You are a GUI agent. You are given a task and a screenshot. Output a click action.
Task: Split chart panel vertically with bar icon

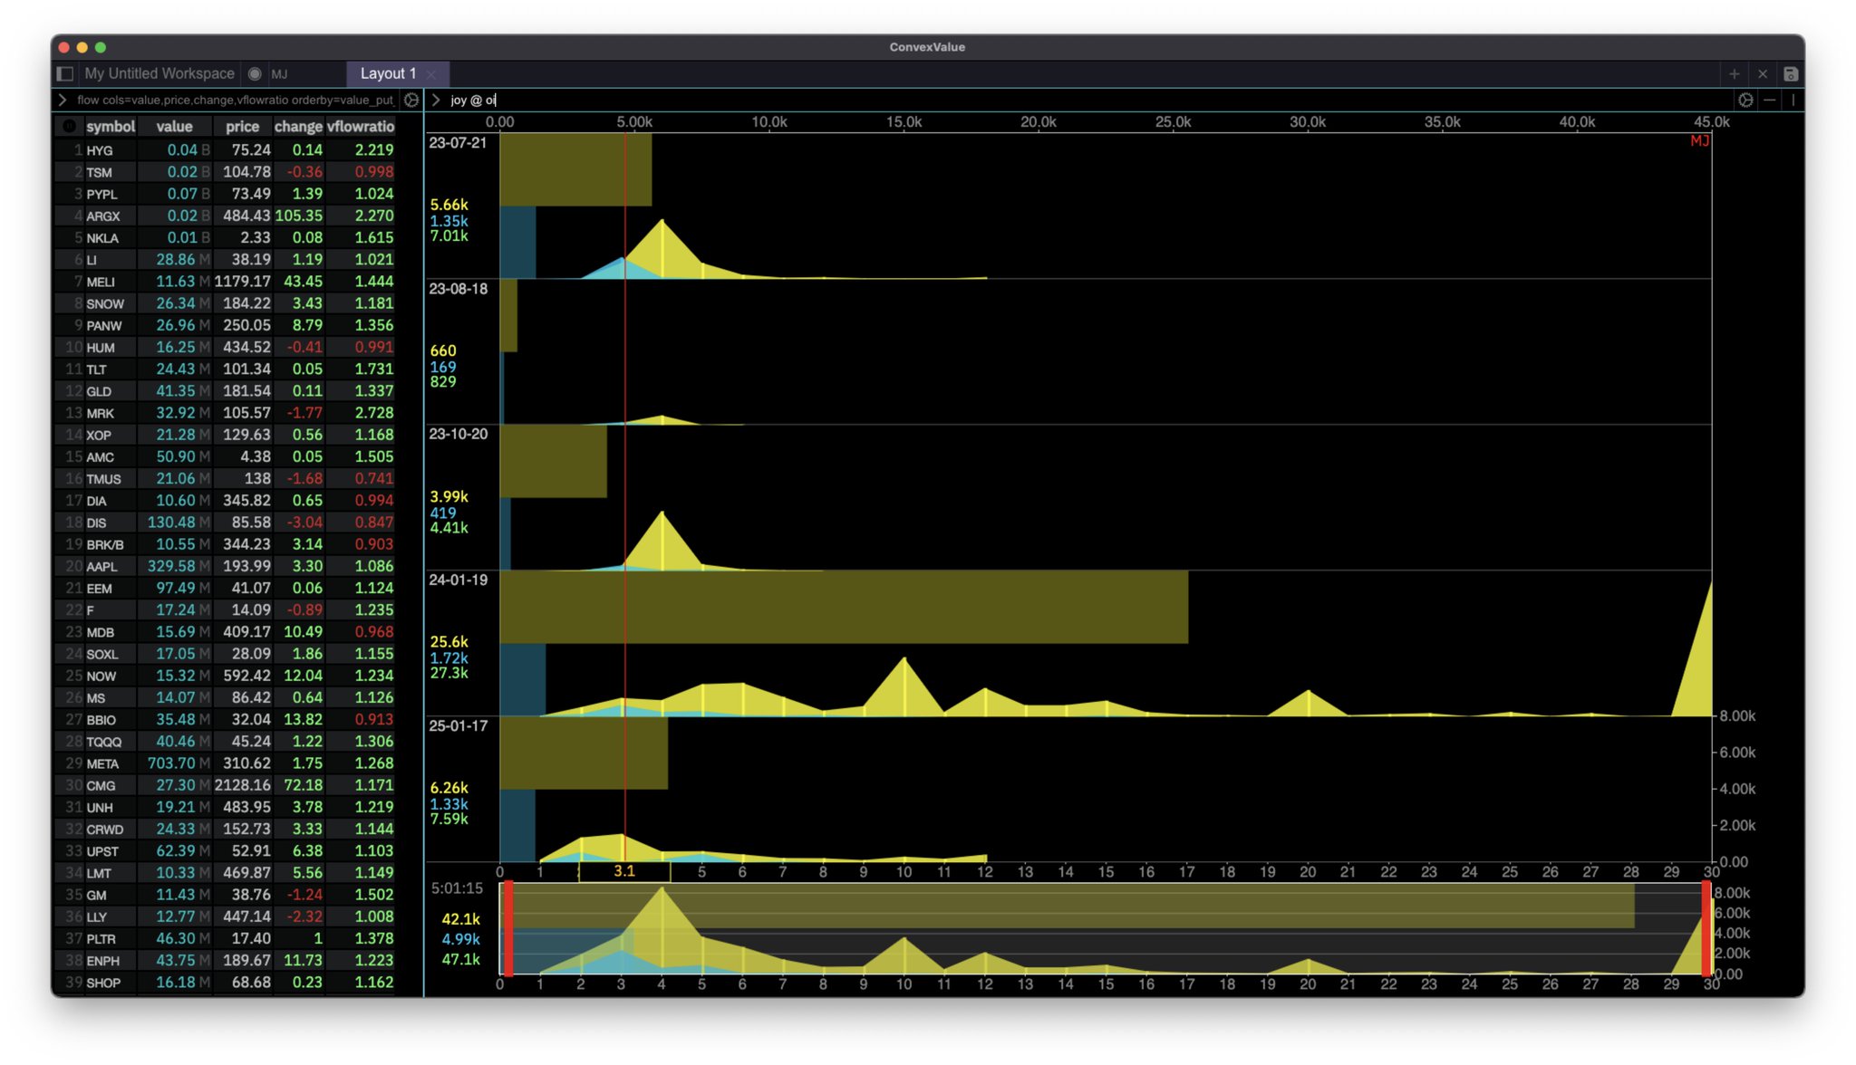(1793, 100)
